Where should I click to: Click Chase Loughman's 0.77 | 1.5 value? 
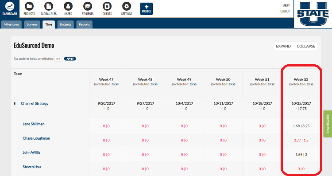pos(301,141)
